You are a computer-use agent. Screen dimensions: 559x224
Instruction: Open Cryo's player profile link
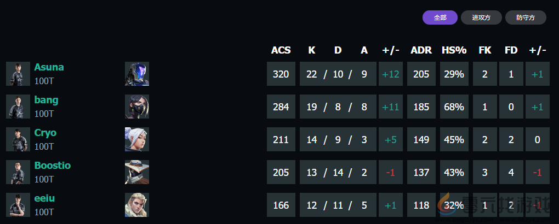tap(45, 133)
